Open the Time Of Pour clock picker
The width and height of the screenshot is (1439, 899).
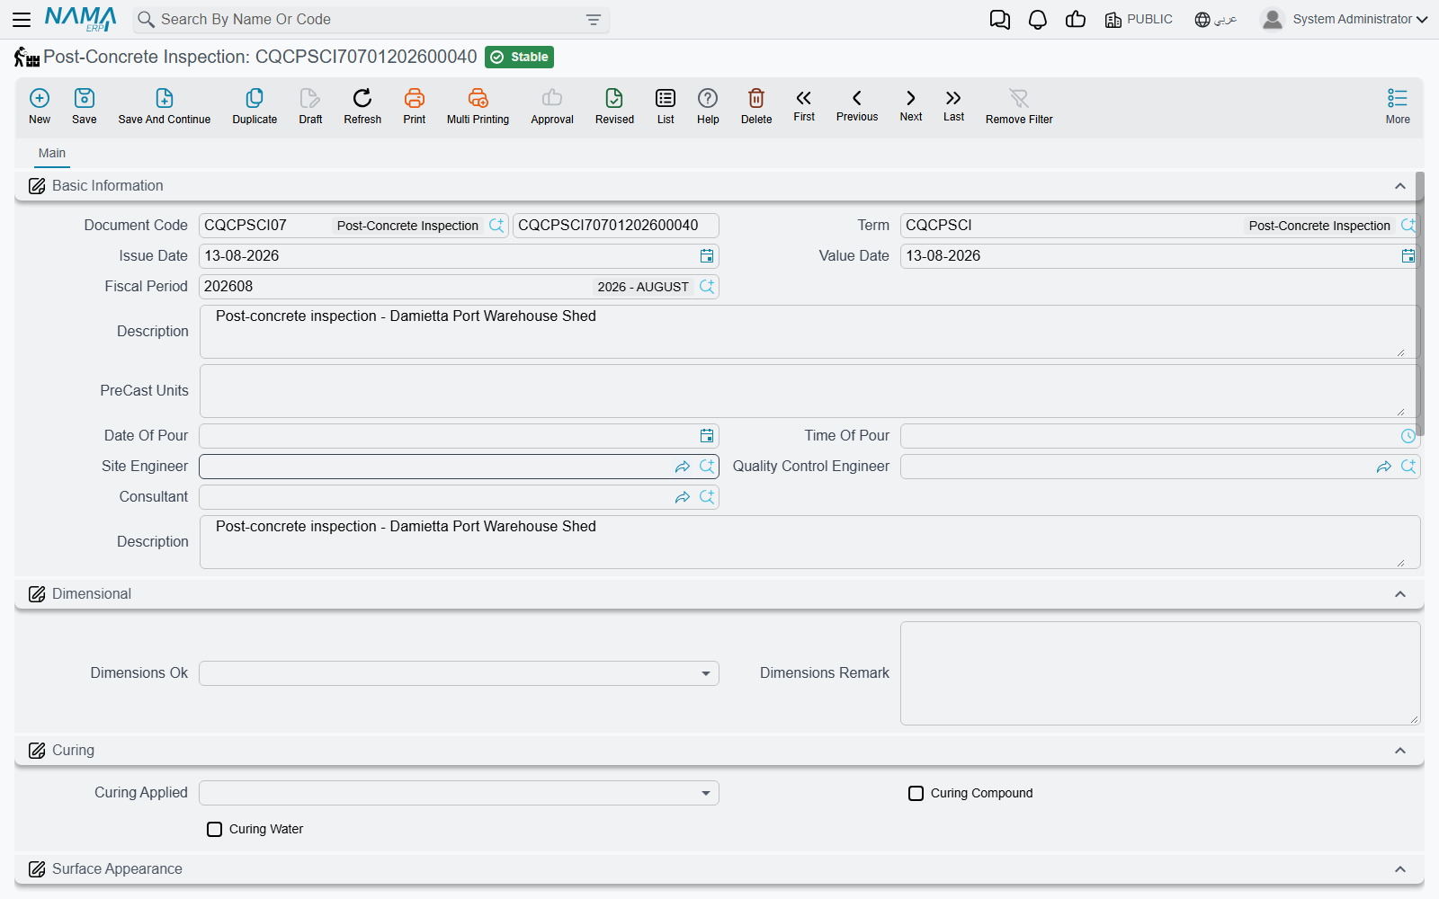(1408, 436)
